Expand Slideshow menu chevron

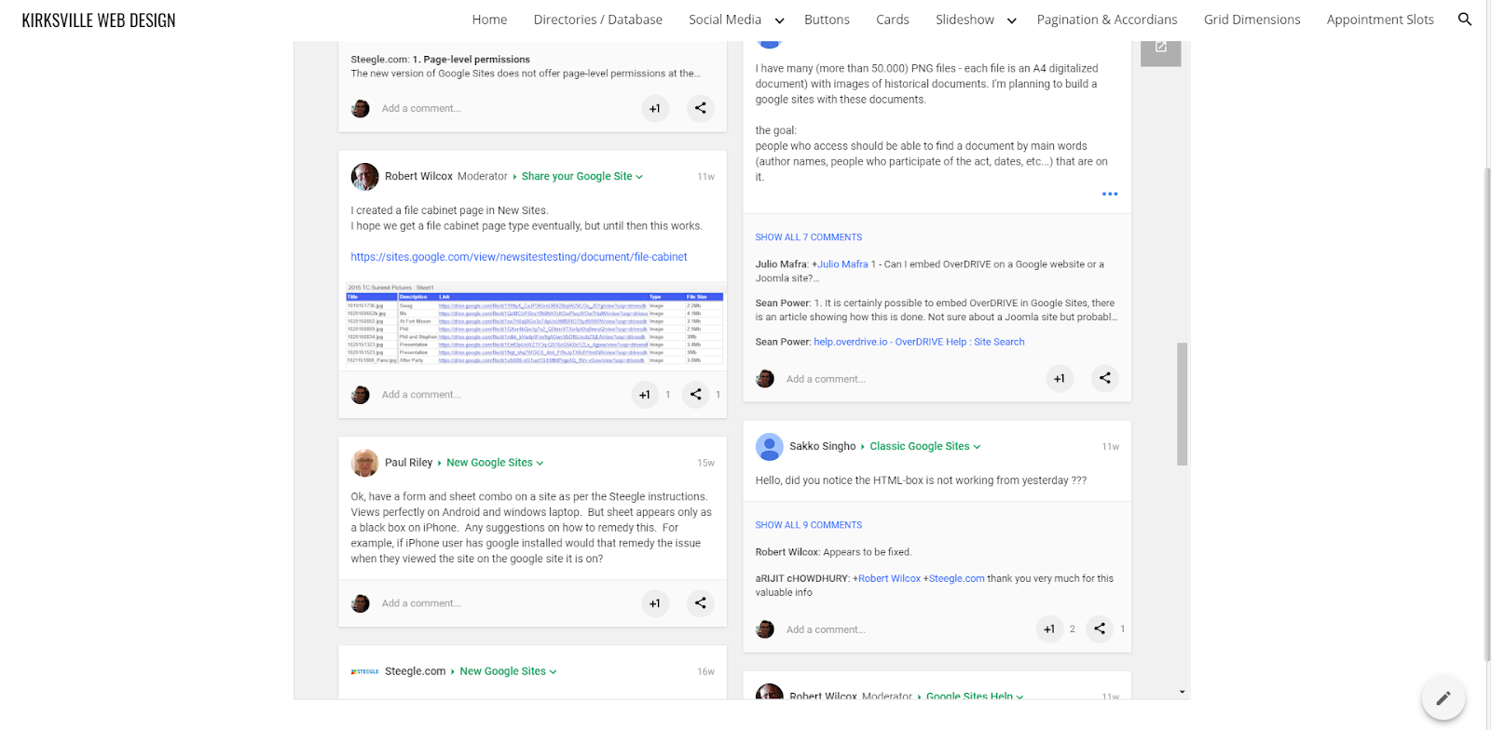pos(1011,20)
